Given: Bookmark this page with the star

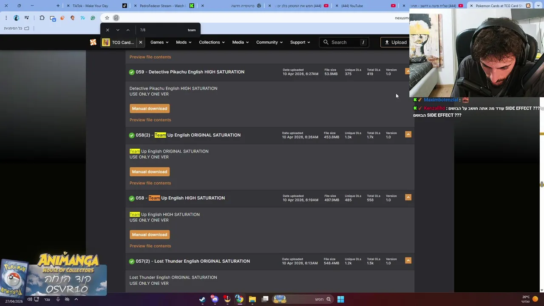Looking at the screenshot, I should point(107,18).
